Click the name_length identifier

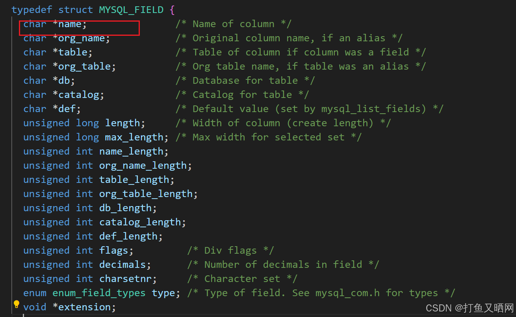point(131,151)
